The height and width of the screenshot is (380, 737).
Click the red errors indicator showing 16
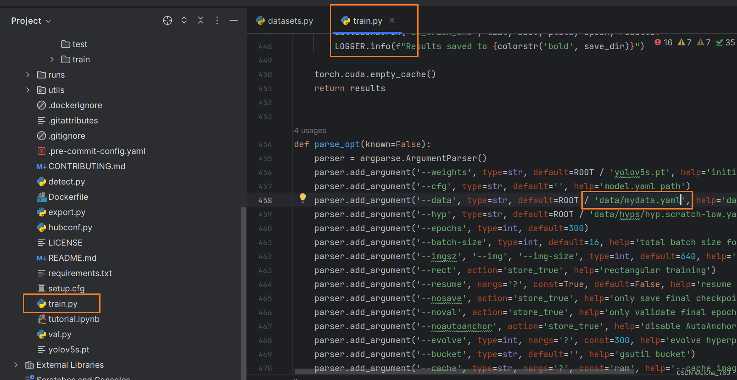click(664, 42)
